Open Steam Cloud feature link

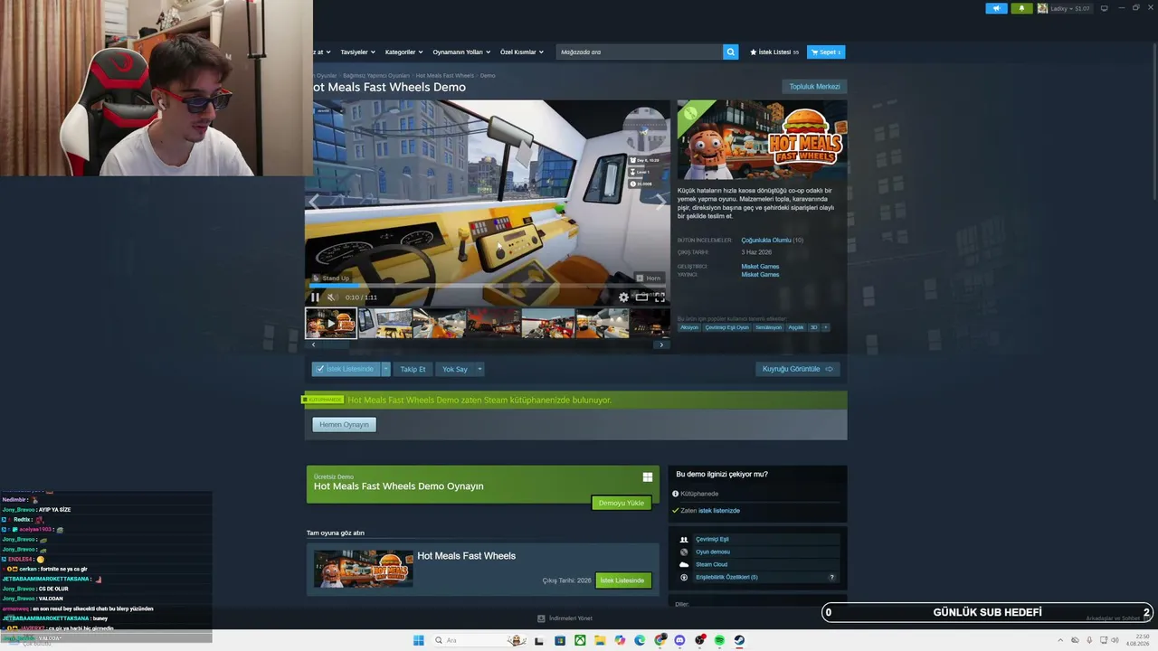point(711,564)
